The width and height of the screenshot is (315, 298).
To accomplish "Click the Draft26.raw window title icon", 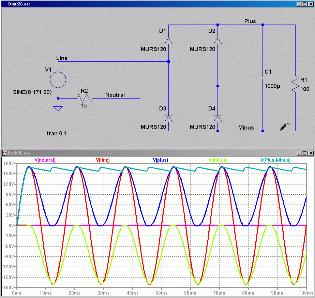I will point(4,153).
